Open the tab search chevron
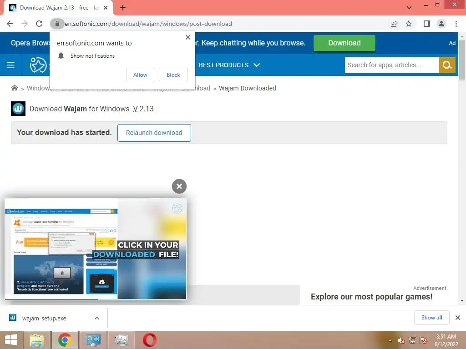 coord(409,8)
